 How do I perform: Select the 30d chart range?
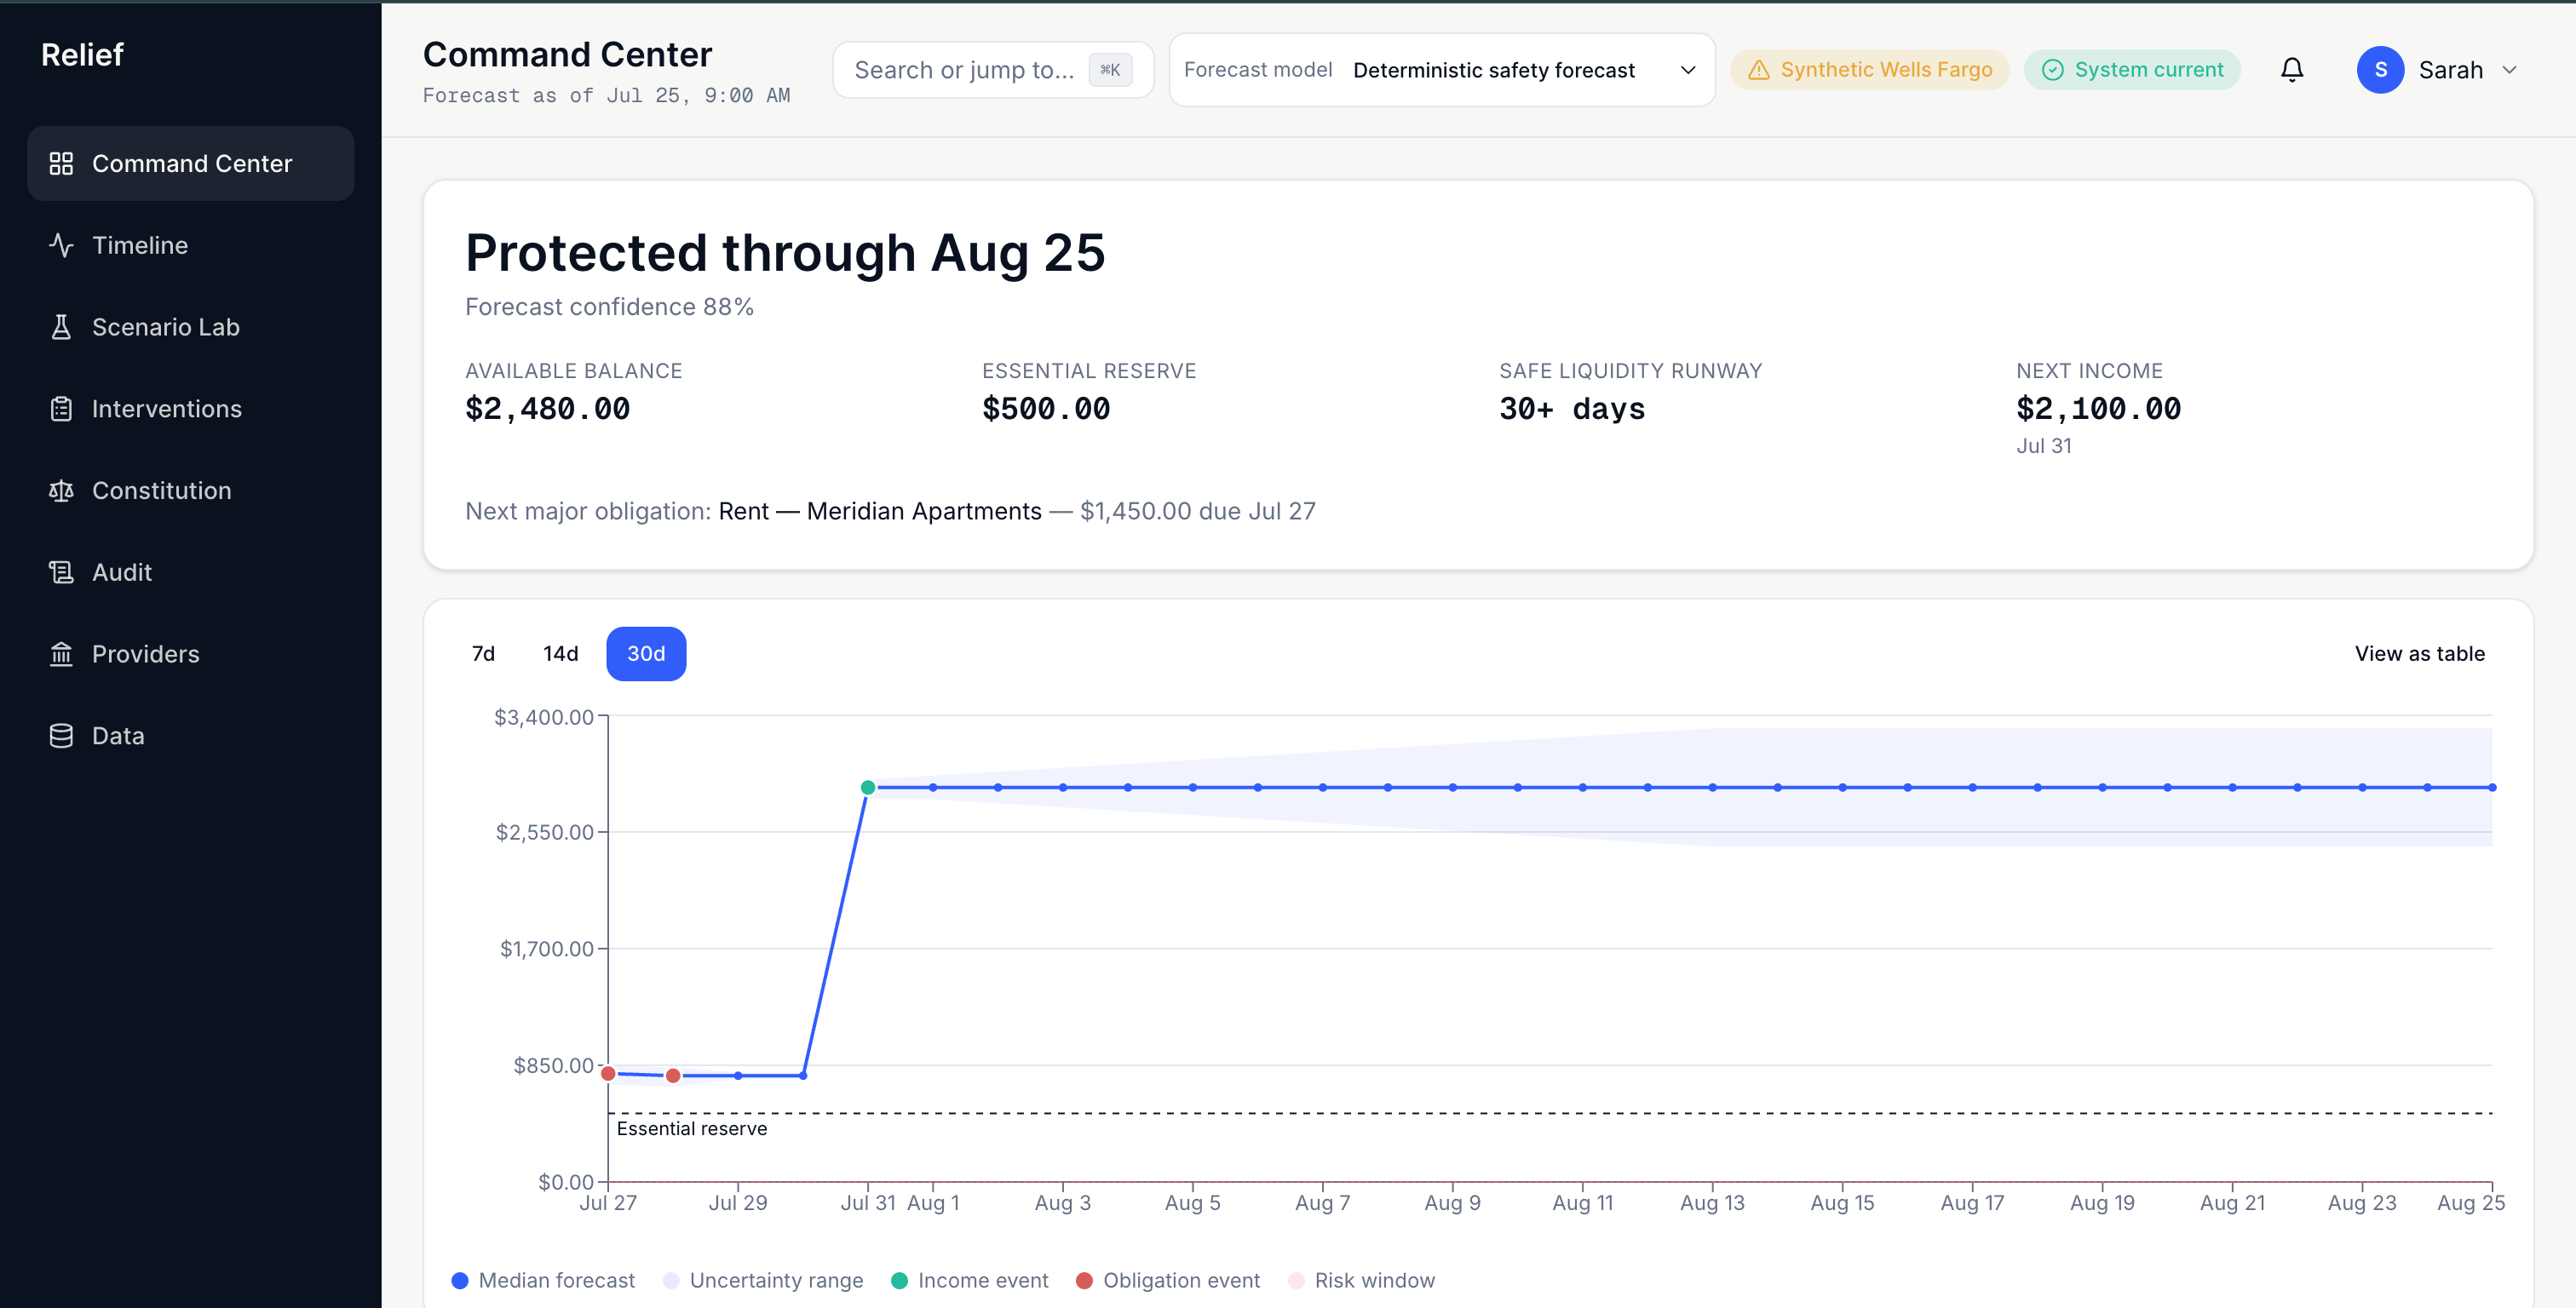(646, 654)
